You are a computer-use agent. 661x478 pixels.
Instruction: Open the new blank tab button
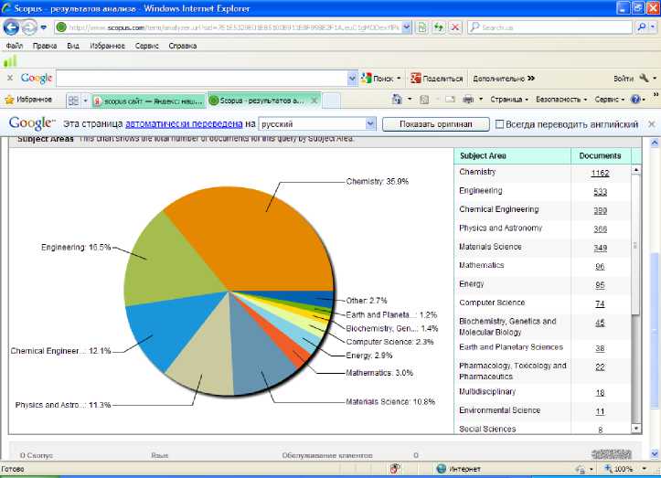click(331, 101)
